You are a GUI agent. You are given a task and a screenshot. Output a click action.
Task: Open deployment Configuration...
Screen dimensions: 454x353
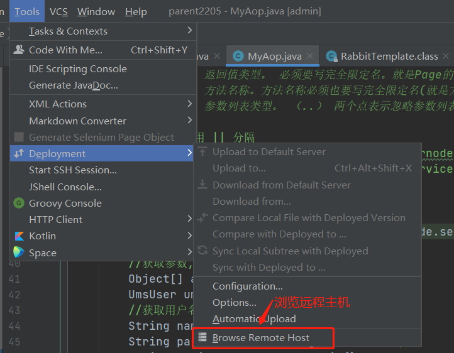(307, 286)
